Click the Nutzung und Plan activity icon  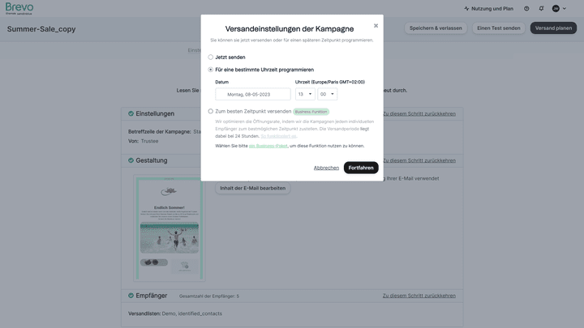click(x=466, y=9)
